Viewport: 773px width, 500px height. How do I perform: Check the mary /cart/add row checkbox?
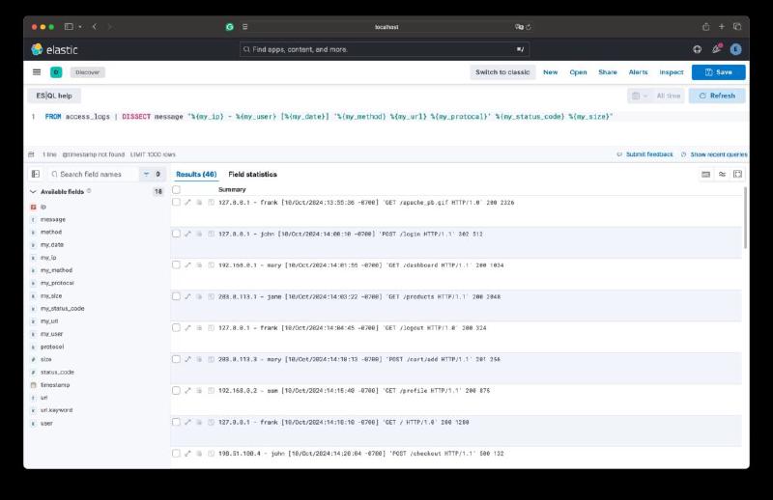pos(176,359)
